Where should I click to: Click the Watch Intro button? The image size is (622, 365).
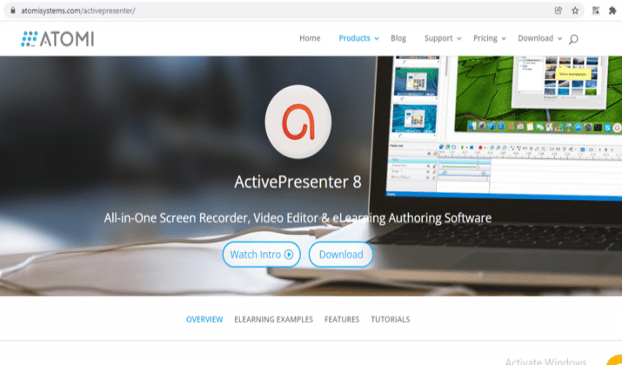(x=262, y=255)
